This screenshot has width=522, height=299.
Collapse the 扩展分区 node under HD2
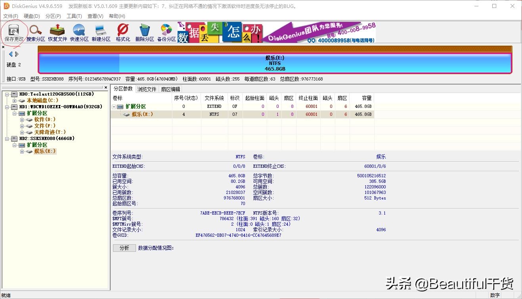coord(14,145)
